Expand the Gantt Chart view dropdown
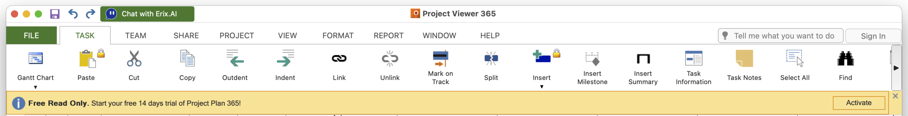Viewport: 908px width, 116px height. pos(36,87)
